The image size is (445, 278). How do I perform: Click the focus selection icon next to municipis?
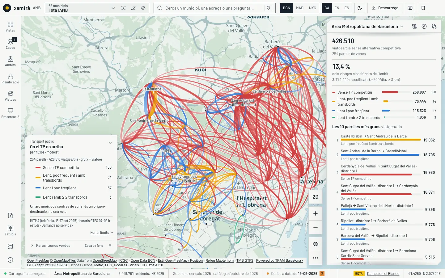123,8
